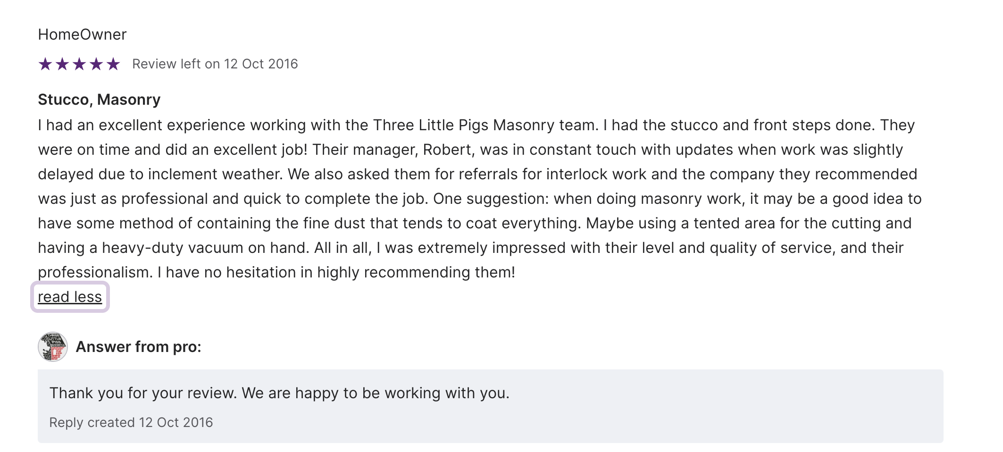Viewport: 1003px width, 452px height.
Task: Click the 'Answer from pro:' label
Action: pos(138,347)
